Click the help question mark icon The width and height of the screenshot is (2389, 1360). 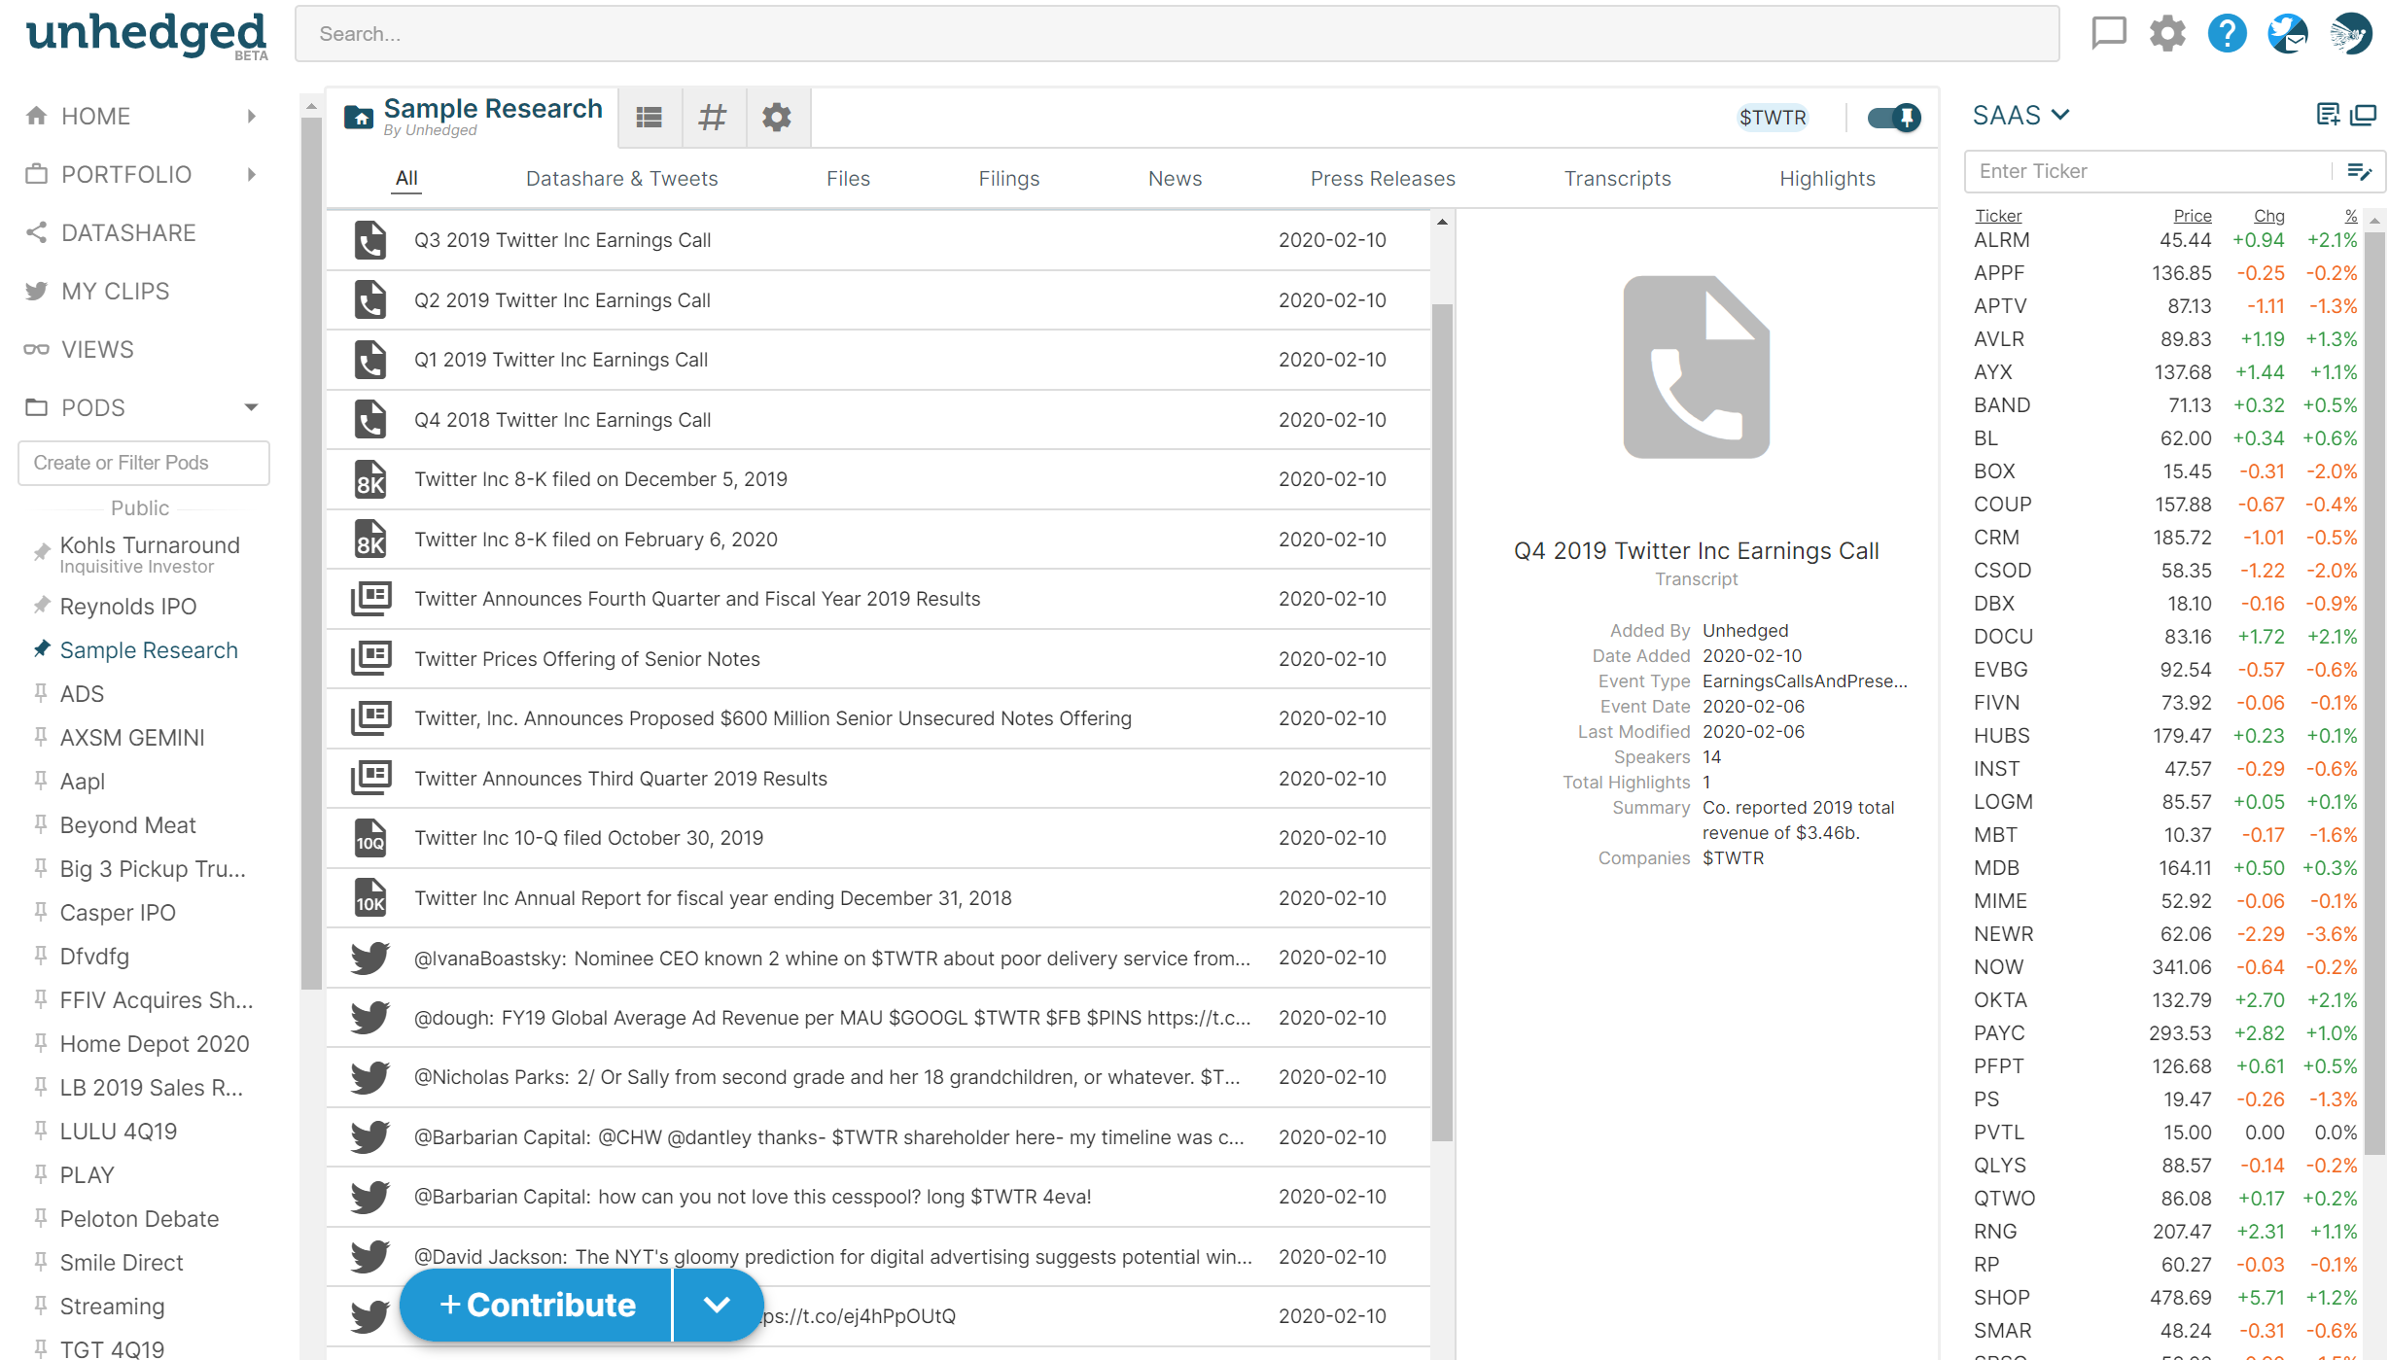(x=2227, y=33)
